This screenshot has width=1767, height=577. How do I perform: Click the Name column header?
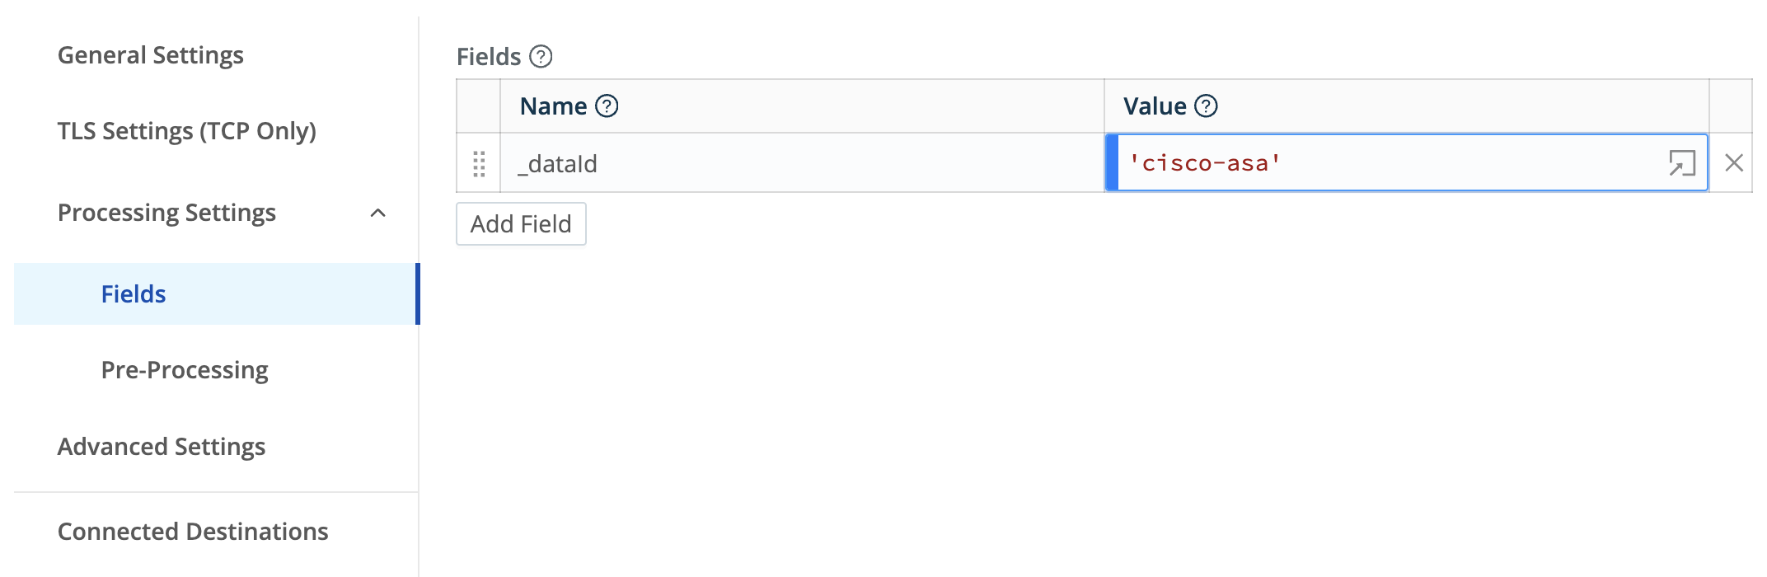(x=552, y=106)
